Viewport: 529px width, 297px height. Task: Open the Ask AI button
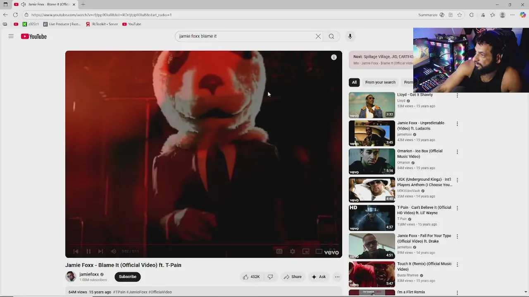click(319, 277)
